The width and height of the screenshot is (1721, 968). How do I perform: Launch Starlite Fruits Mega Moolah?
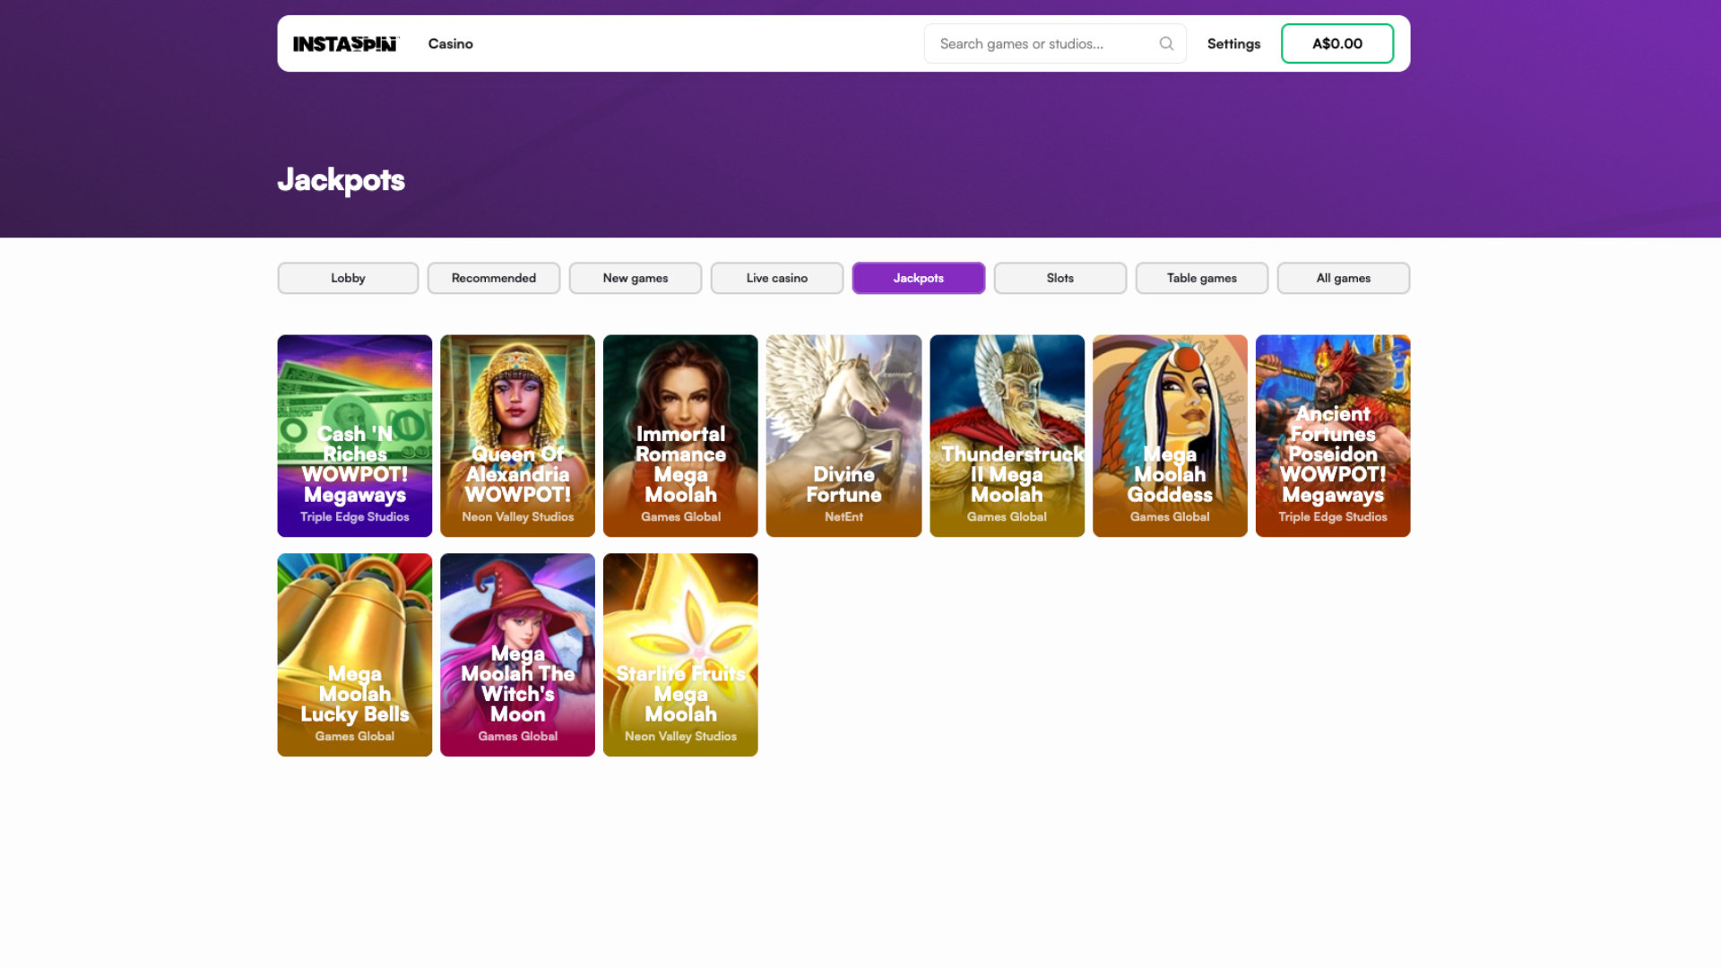680,654
